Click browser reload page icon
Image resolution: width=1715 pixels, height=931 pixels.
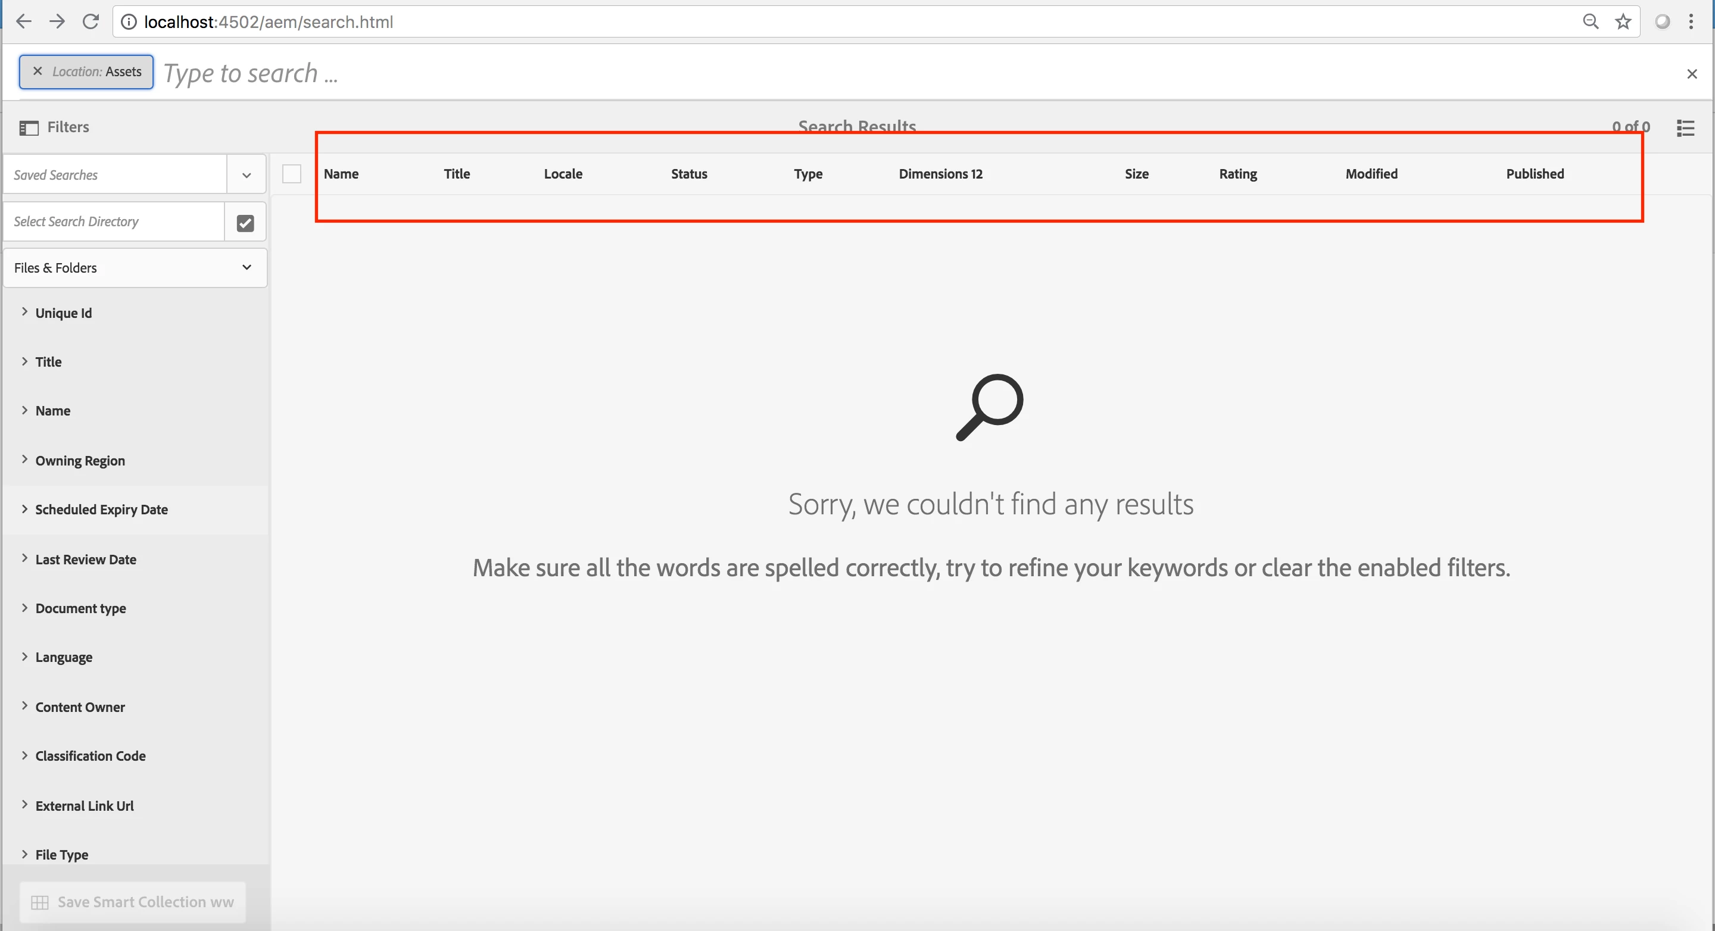pos(91,22)
